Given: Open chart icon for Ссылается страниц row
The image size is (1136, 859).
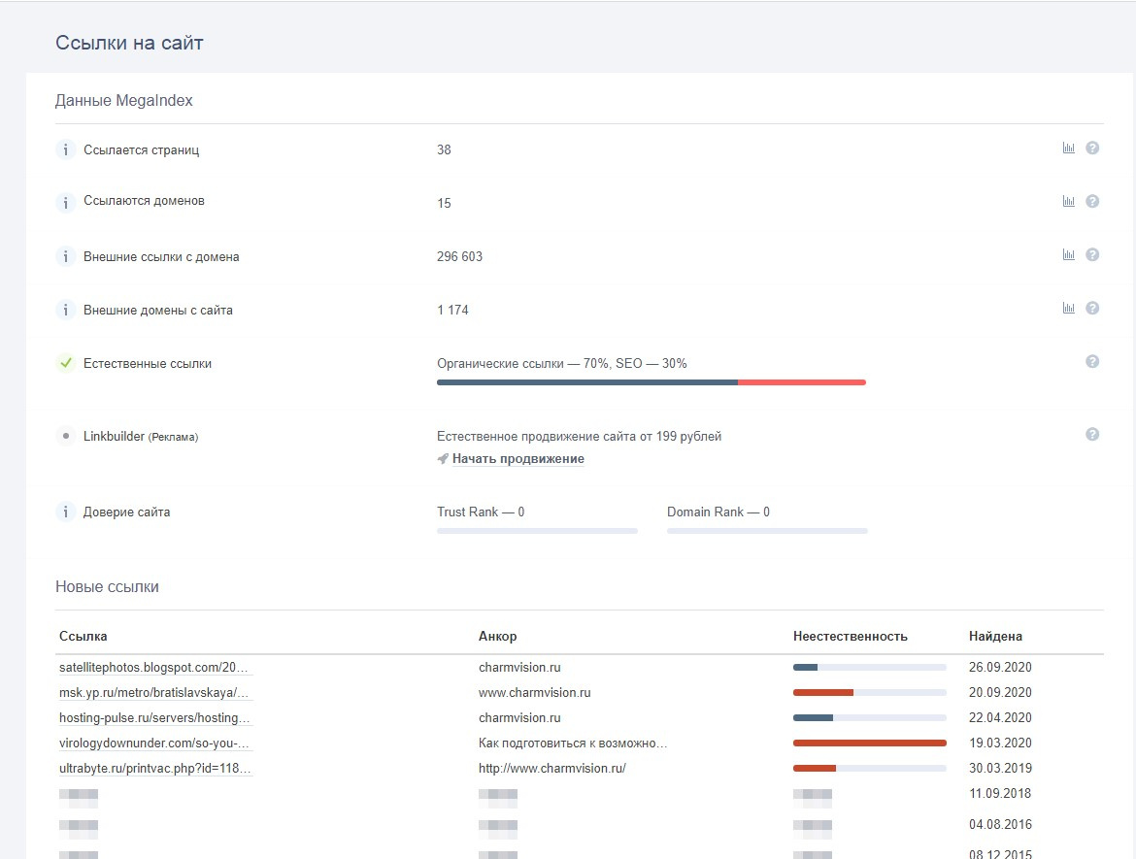Looking at the screenshot, I should coord(1068,149).
